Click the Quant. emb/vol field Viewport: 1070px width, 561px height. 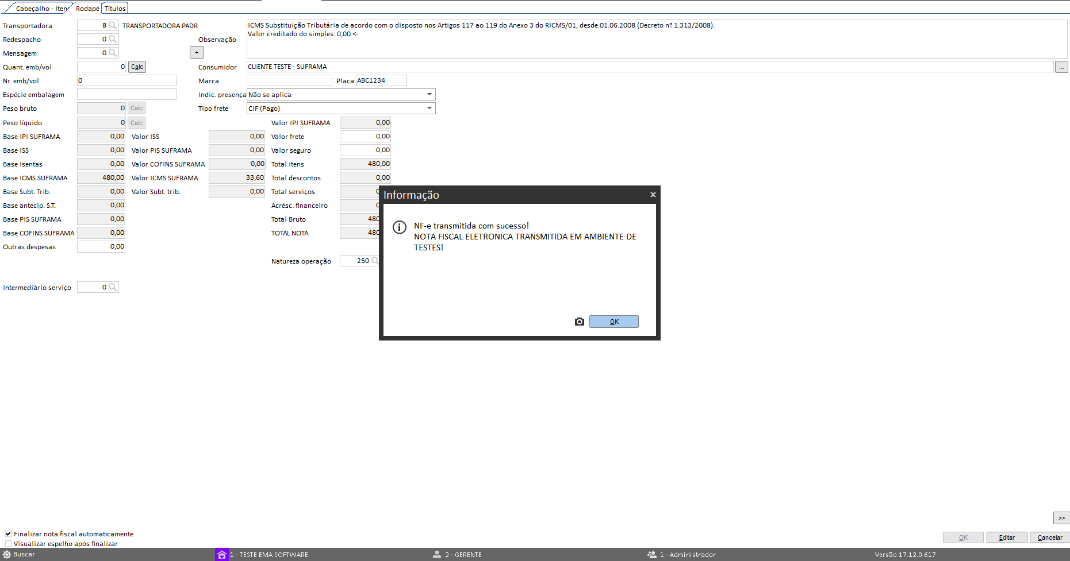101,67
